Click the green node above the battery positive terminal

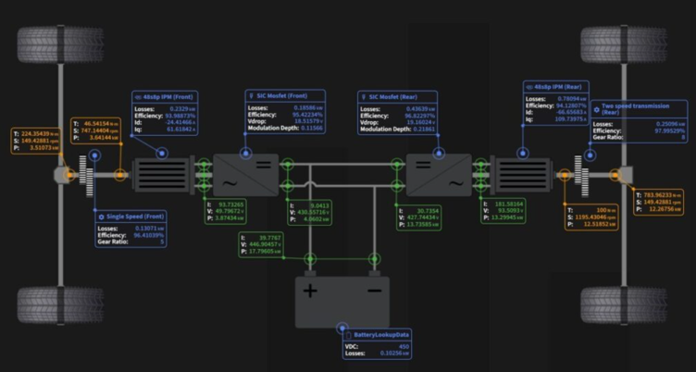(310, 259)
